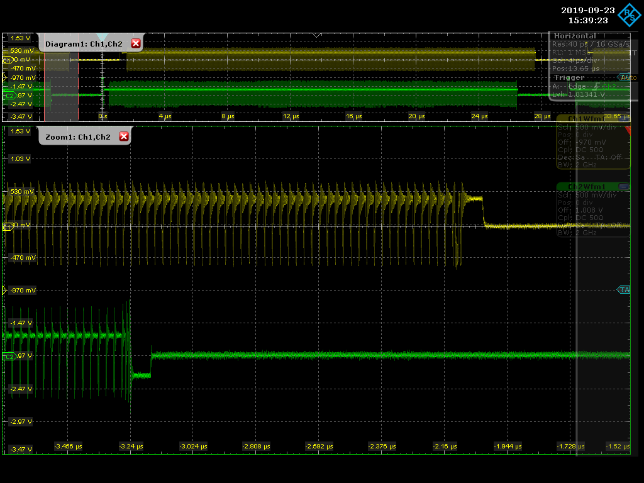Image resolution: width=644 pixels, height=483 pixels.
Task: Open the Horizontal settings label
Action: coord(574,36)
